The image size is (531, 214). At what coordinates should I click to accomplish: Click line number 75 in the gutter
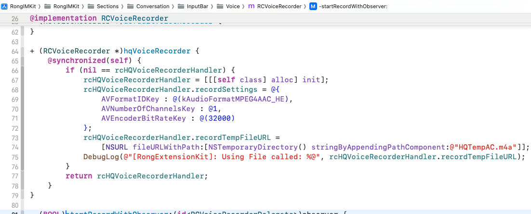point(14,157)
